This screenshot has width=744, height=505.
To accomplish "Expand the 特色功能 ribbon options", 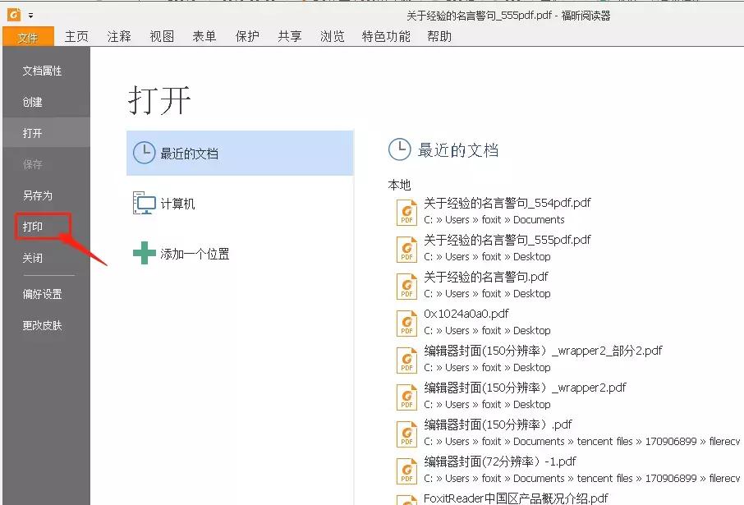I will tap(385, 36).
